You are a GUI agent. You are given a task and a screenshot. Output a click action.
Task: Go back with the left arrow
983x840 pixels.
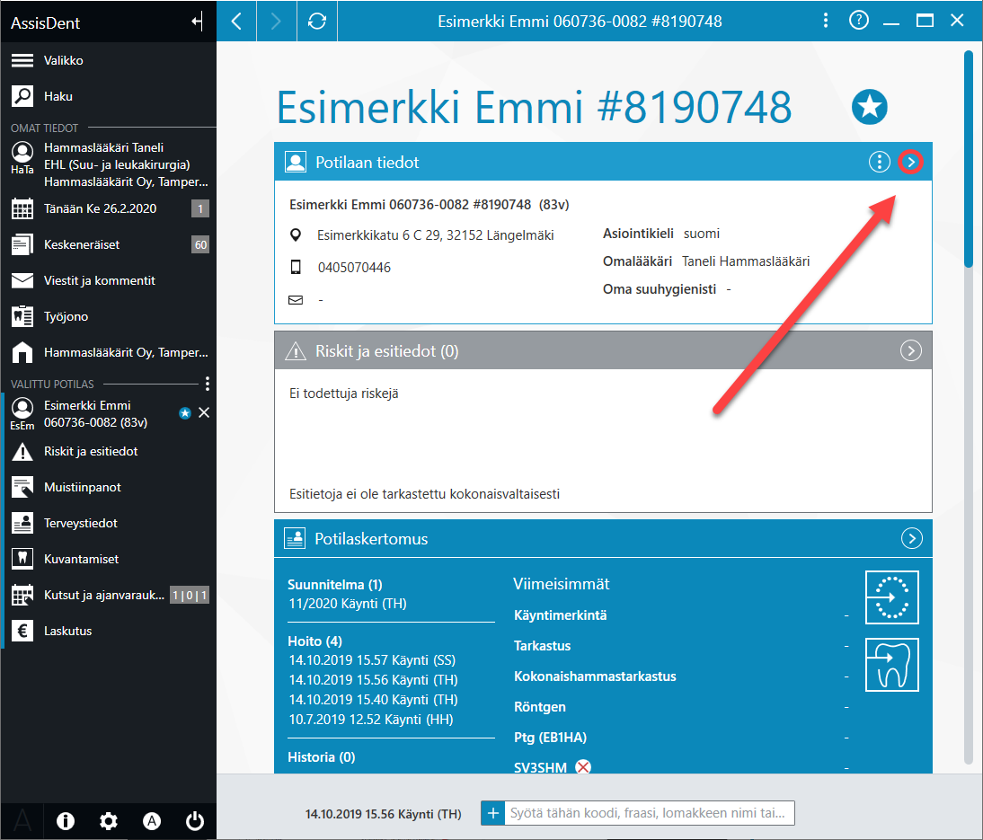[236, 22]
